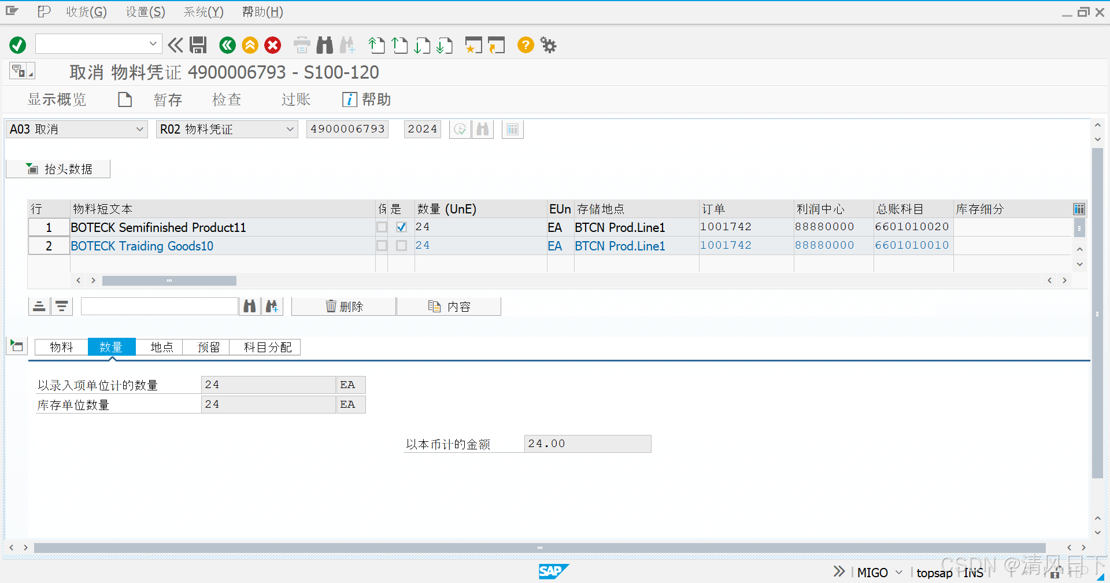Click the find-next item binoculars icon

[x=272, y=306]
